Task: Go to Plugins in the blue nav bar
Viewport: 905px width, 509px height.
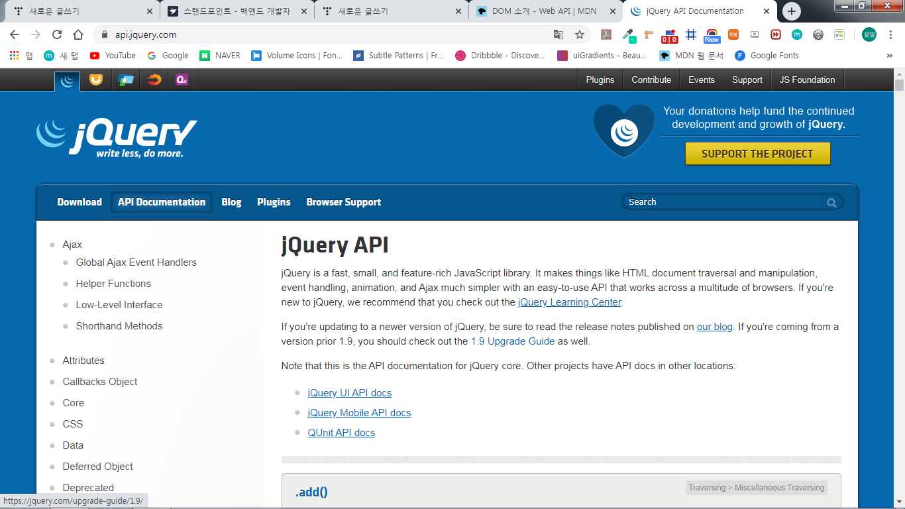Action: (x=274, y=202)
